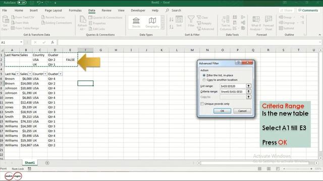Screen dimensions: 323x181
Task: Add a new sheet with plus icon
Action: coord(47,163)
